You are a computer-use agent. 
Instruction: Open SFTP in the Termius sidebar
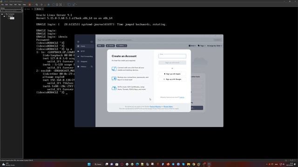click(85, 51)
